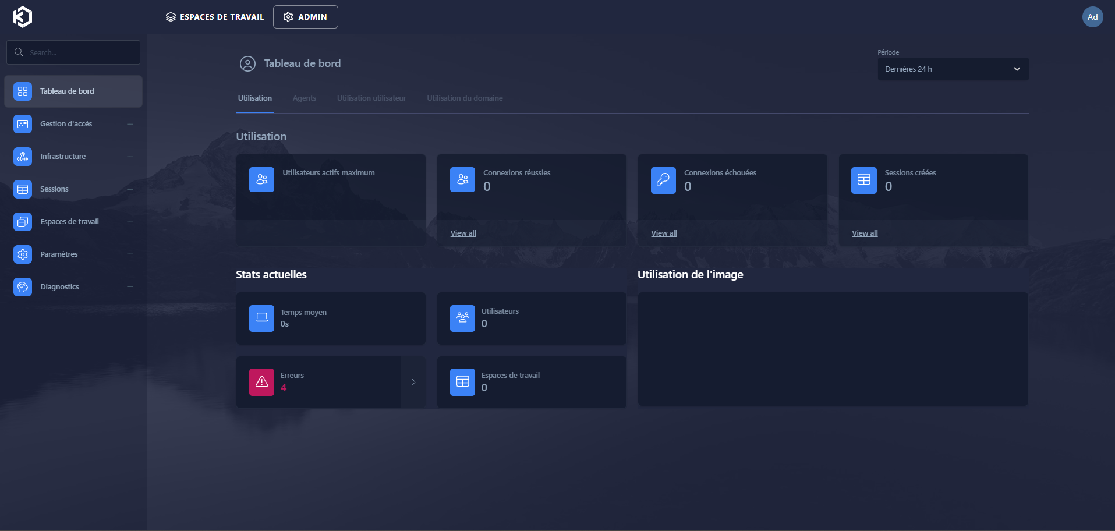1115x531 pixels.
Task: Click the Diagnostics sidebar icon
Action: pos(23,287)
